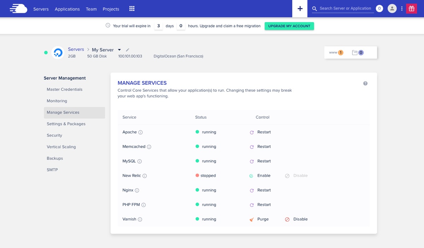This screenshot has height=248, width=424.
Task: Show info icon next to Apache
Action: [141, 132]
